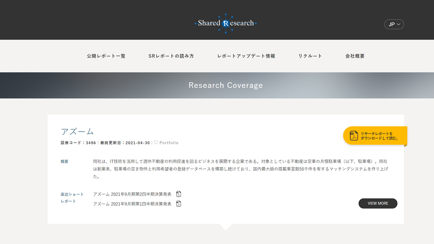This screenshot has height=244, width=434.
Task: Click the 最終更新日：2021-04-30 text
Action: point(125,143)
